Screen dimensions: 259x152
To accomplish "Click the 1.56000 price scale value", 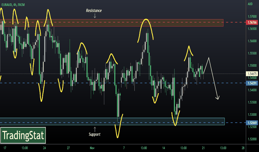I will pyautogui.click(x=252, y=41).
